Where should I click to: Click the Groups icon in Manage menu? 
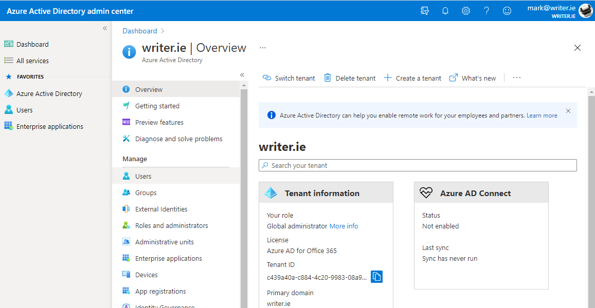(x=127, y=192)
